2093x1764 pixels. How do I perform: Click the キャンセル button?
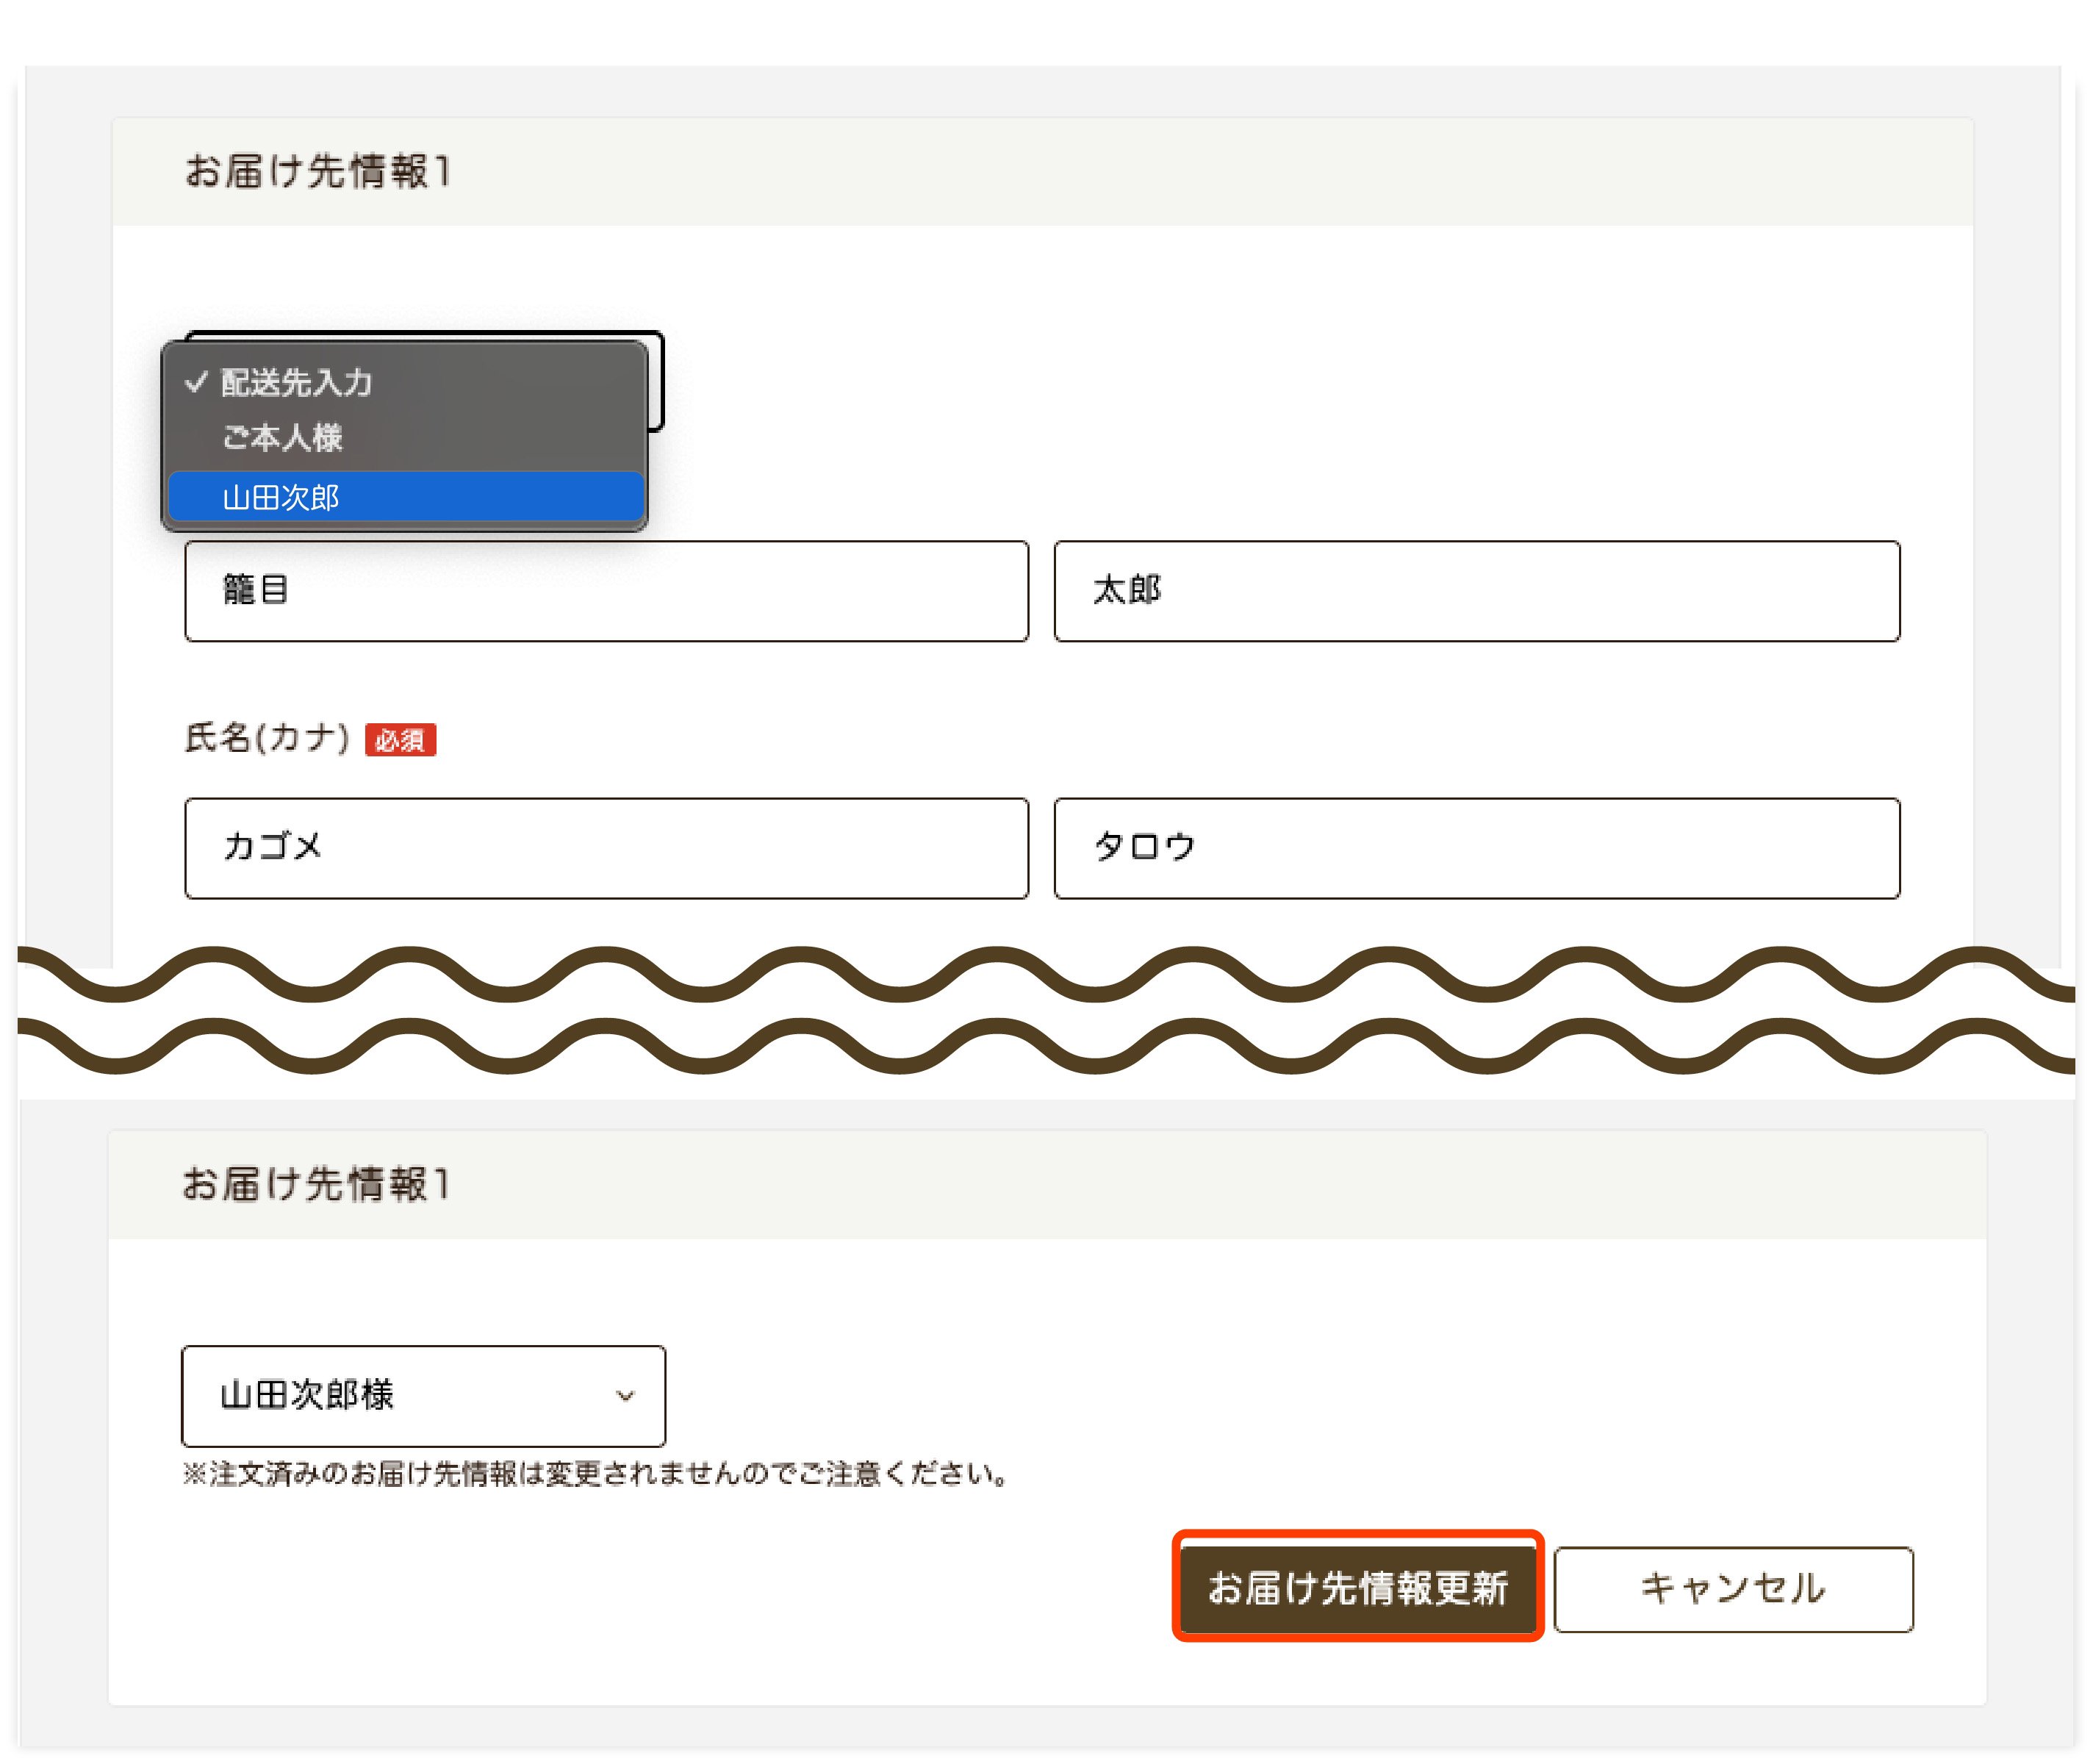tap(1733, 1589)
